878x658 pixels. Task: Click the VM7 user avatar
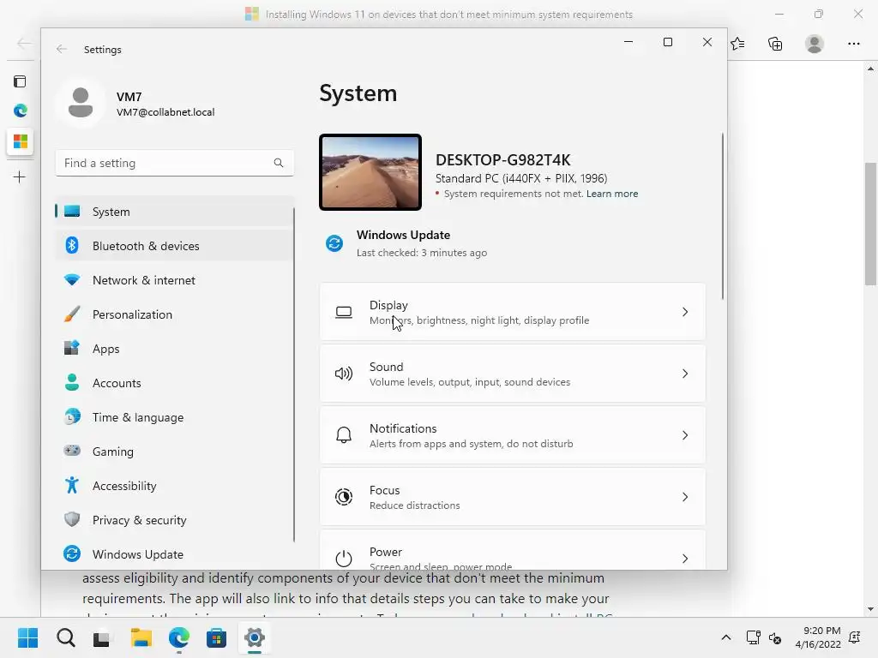click(81, 103)
